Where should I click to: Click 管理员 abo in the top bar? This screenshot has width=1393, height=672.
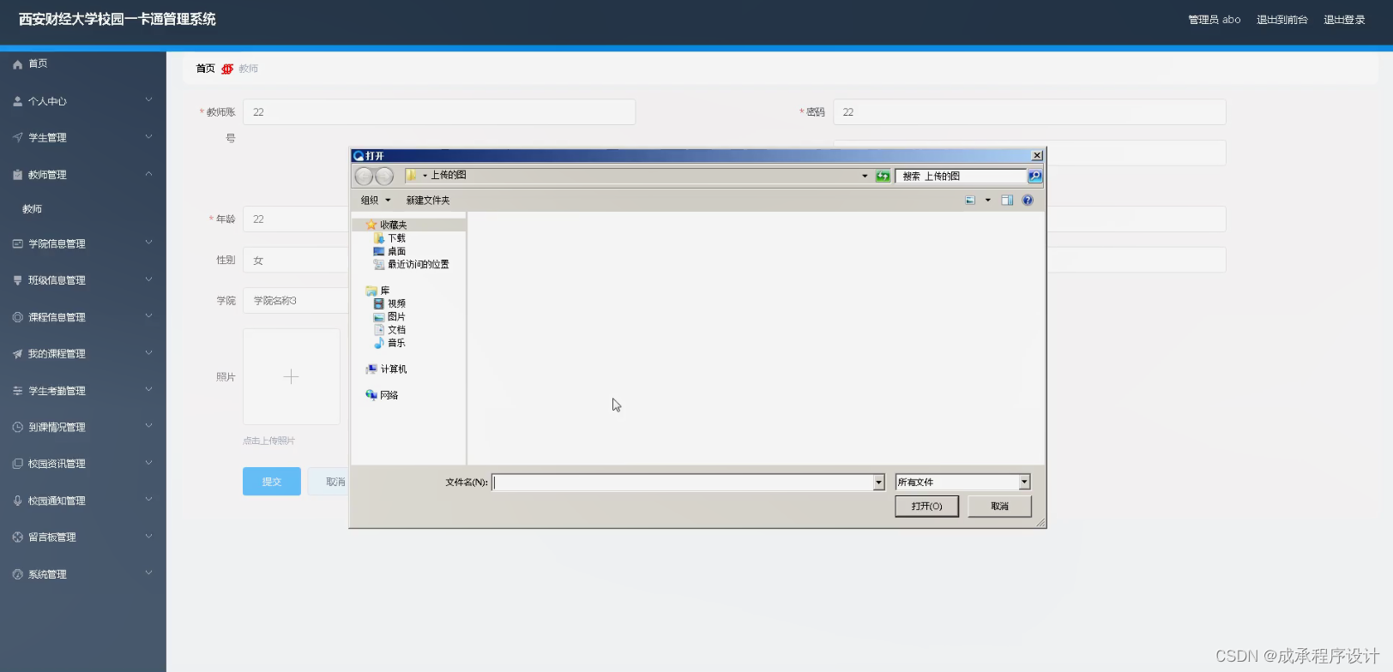click(x=1215, y=20)
